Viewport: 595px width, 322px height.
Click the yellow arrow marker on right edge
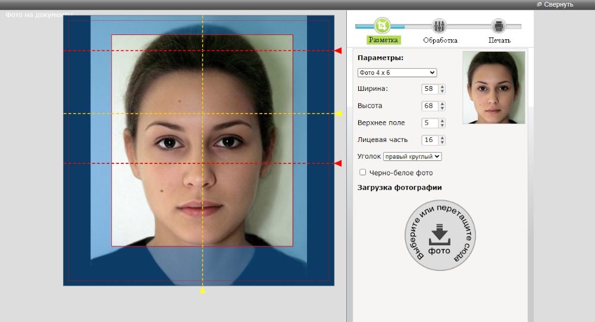pyautogui.click(x=339, y=113)
